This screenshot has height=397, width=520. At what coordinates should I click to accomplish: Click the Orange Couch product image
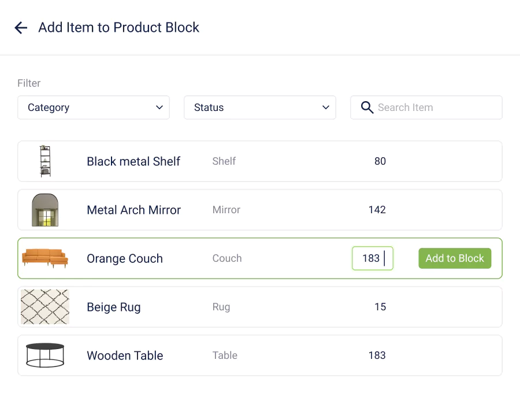45,258
